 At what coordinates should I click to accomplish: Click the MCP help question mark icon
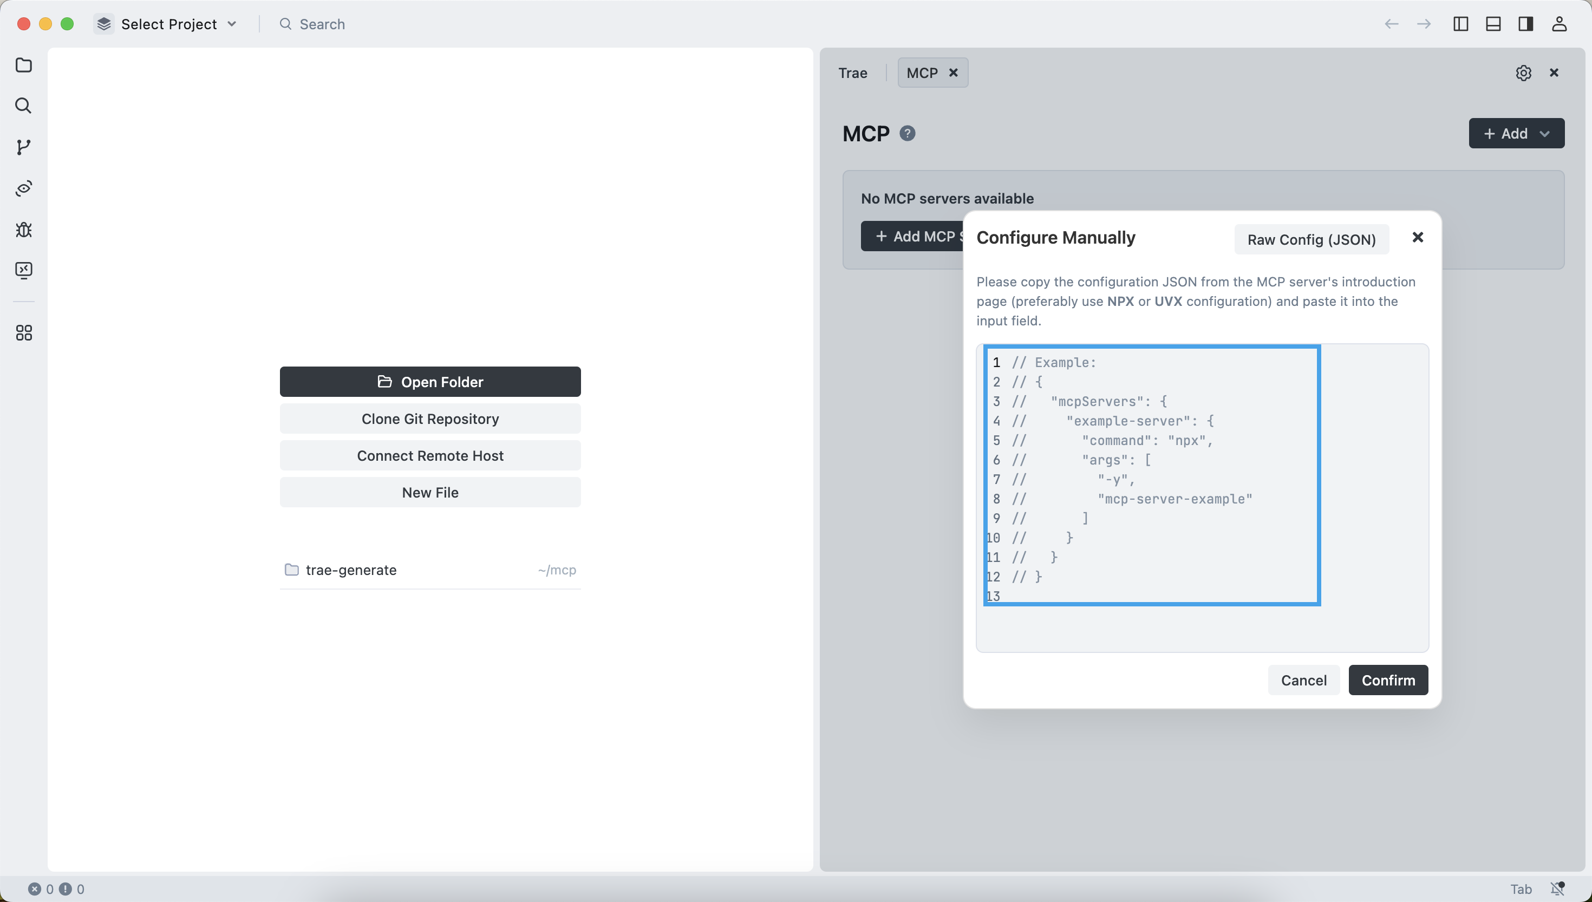pos(908,133)
